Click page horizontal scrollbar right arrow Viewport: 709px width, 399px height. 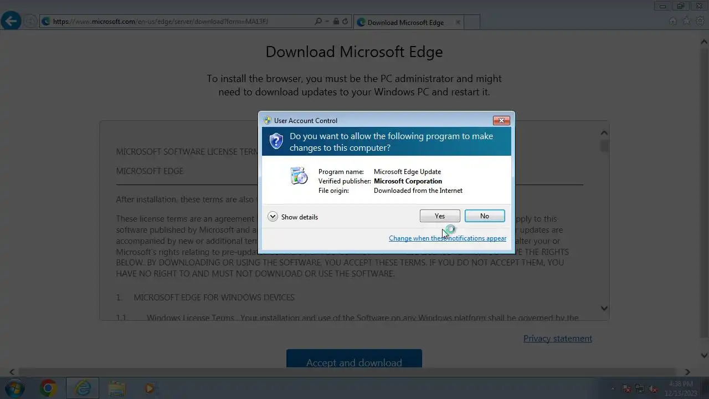pos(687,372)
